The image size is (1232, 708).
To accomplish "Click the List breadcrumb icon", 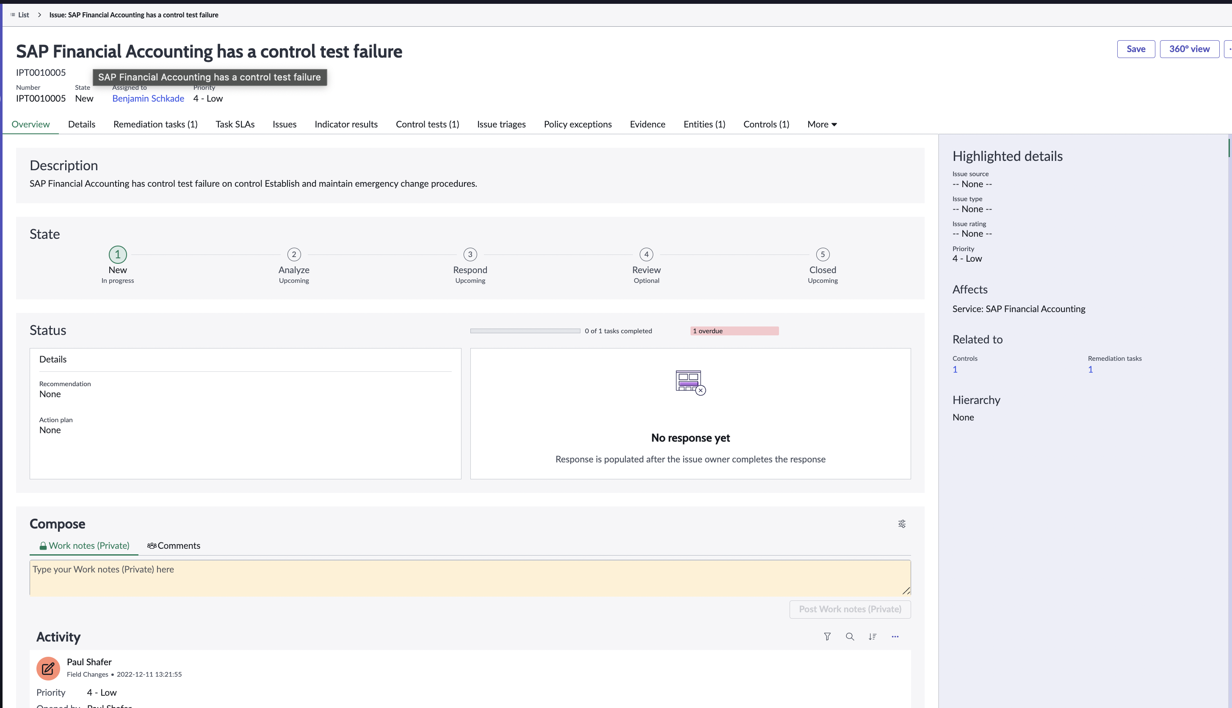I will 13,14.
